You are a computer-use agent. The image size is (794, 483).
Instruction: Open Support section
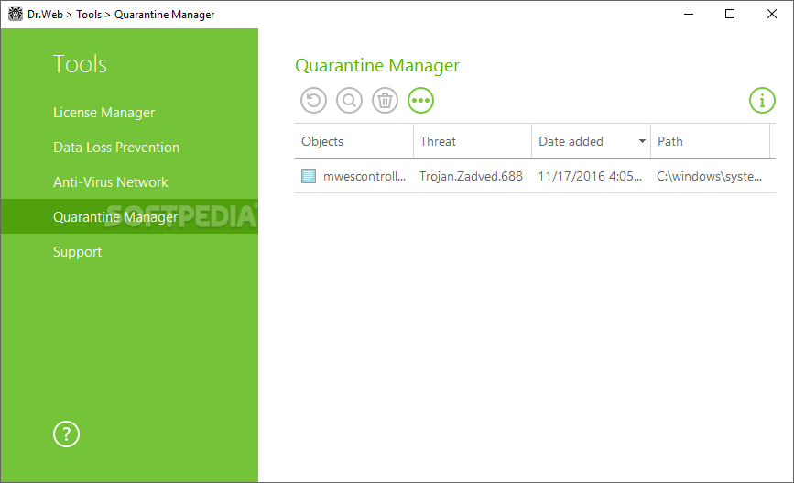coord(78,252)
